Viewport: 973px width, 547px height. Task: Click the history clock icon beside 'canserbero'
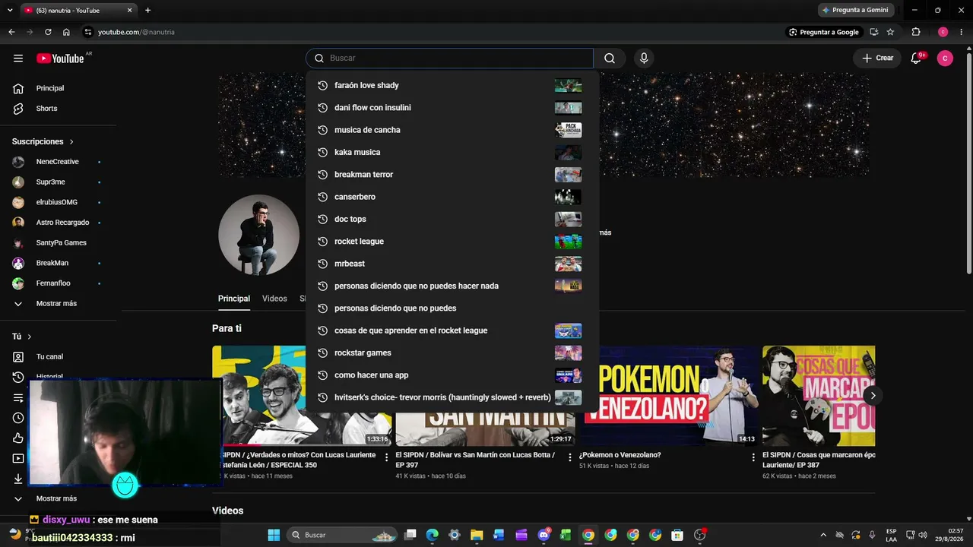tap(322, 197)
